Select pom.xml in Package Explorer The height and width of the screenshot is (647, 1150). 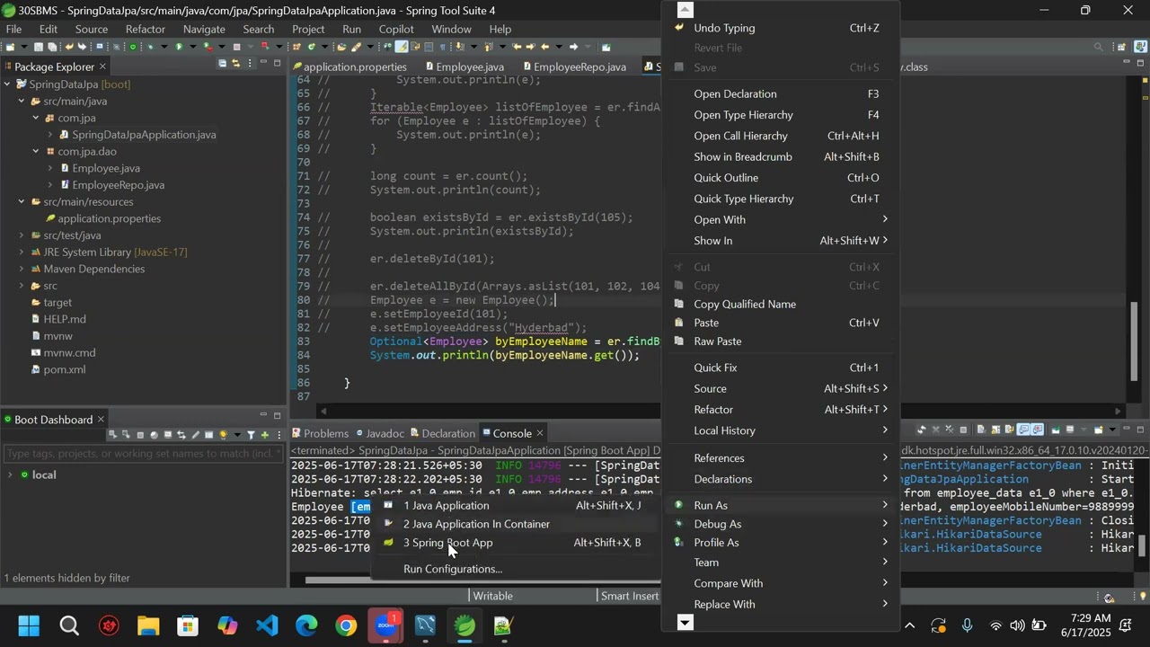coord(65,370)
